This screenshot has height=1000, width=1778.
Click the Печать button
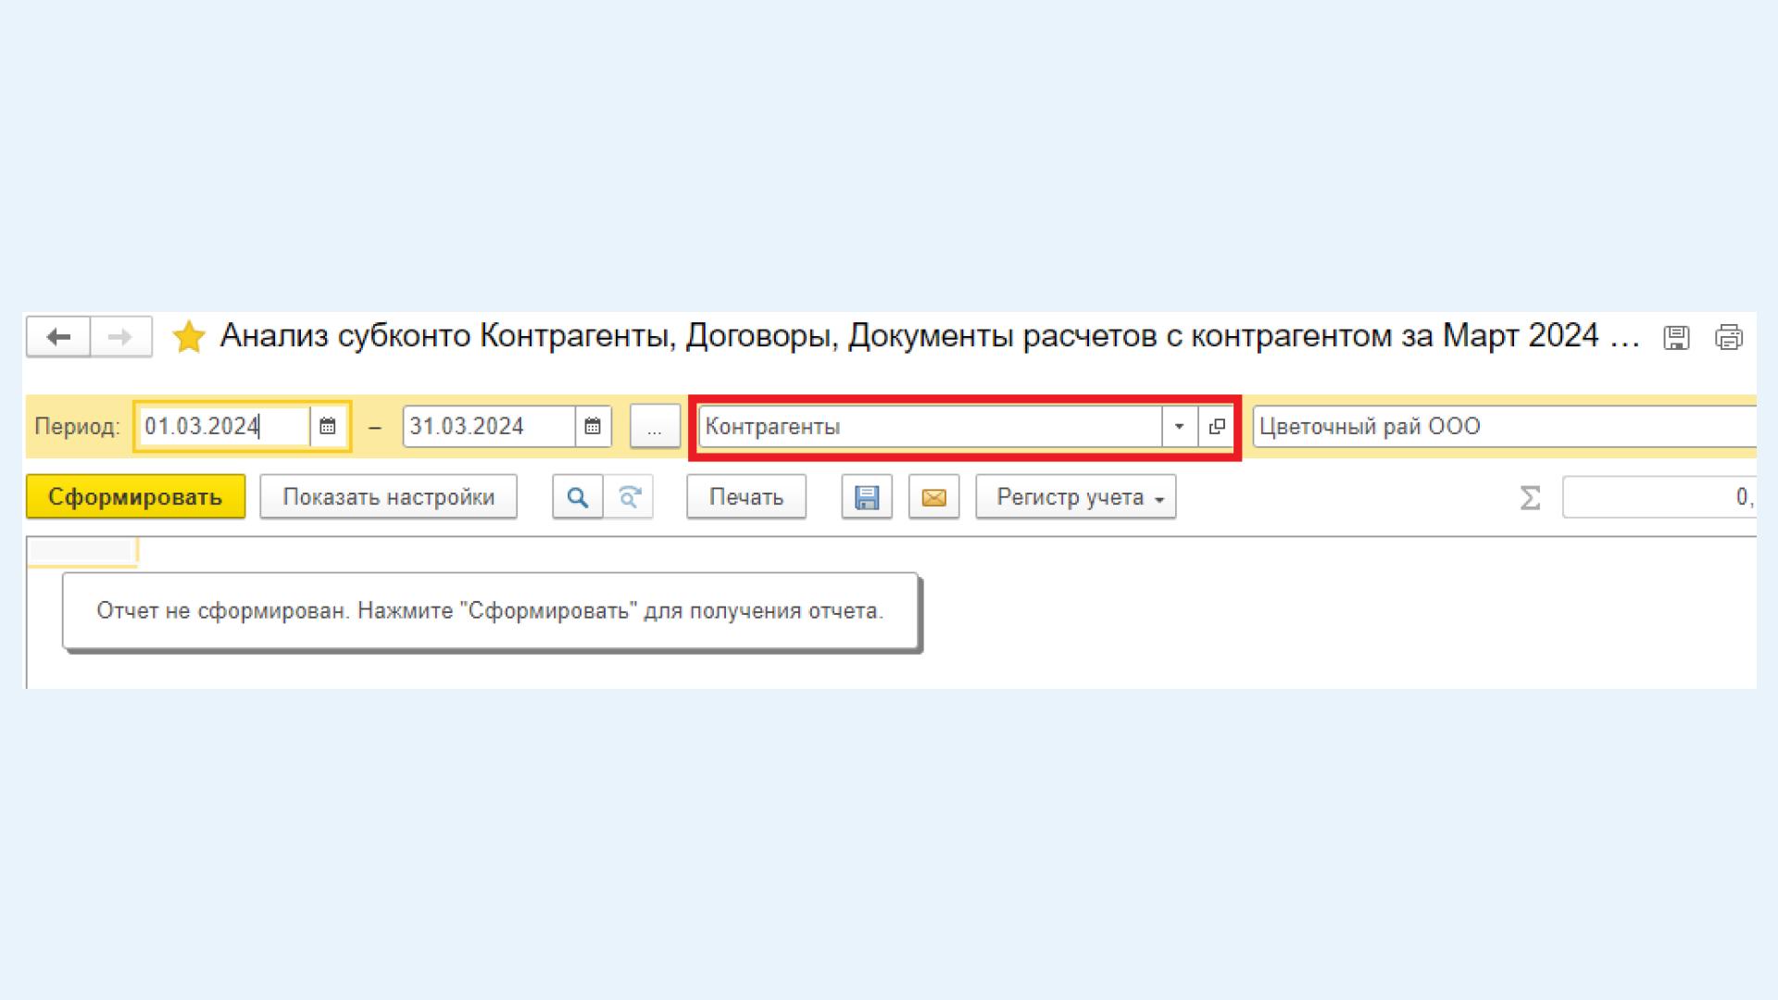pos(746,497)
